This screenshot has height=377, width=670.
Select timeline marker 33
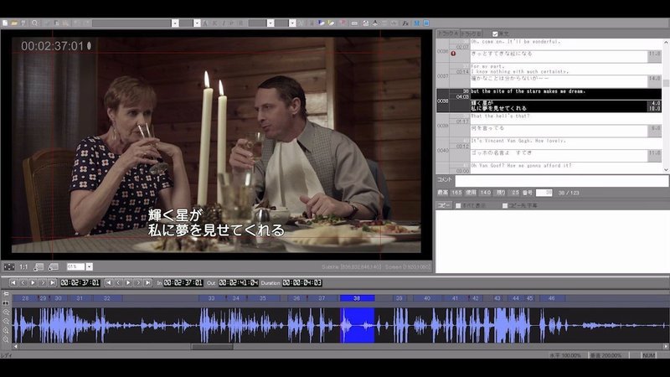[x=211, y=298]
